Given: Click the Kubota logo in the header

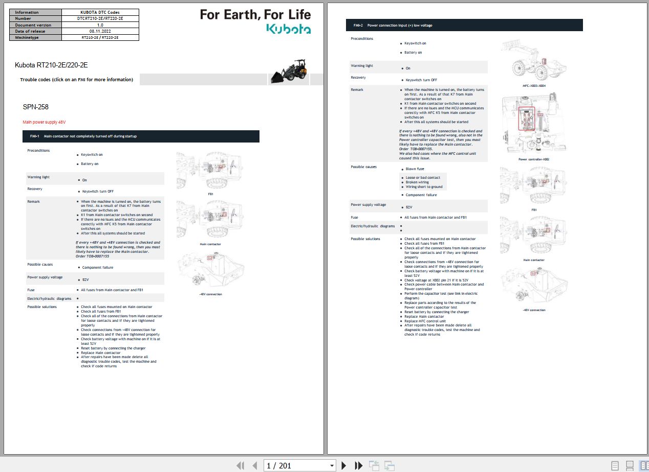Looking at the screenshot, I should tap(288, 29).
